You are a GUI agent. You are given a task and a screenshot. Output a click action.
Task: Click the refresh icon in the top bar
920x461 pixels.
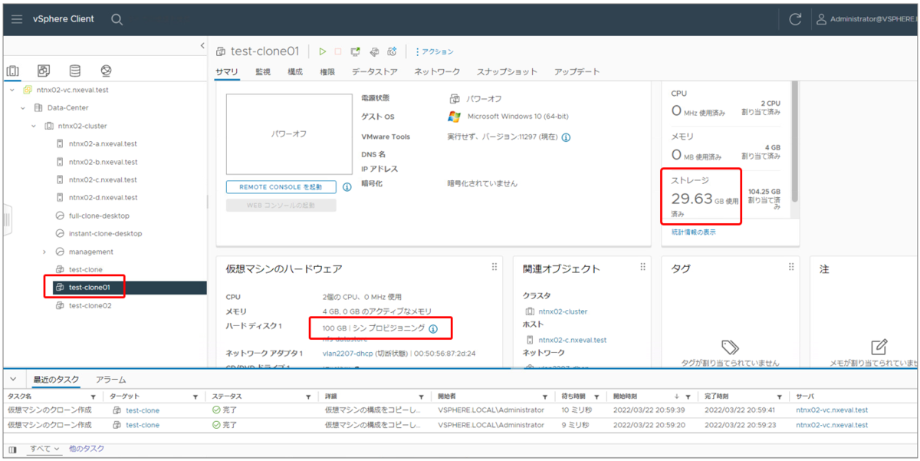click(795, 19)
